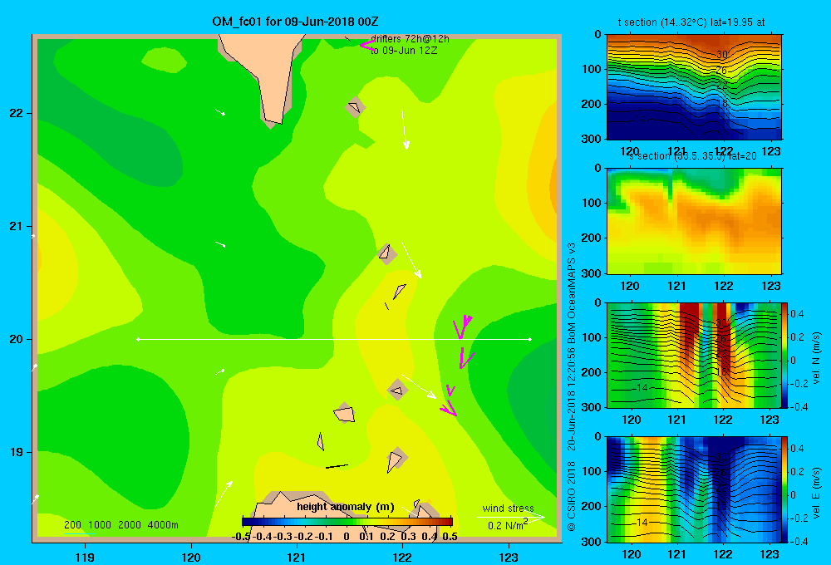Image resolution: width=831 pixels, height=565 pixels.
Task: Click the white section line at latitude 20
Action: (x=334, y=339)
